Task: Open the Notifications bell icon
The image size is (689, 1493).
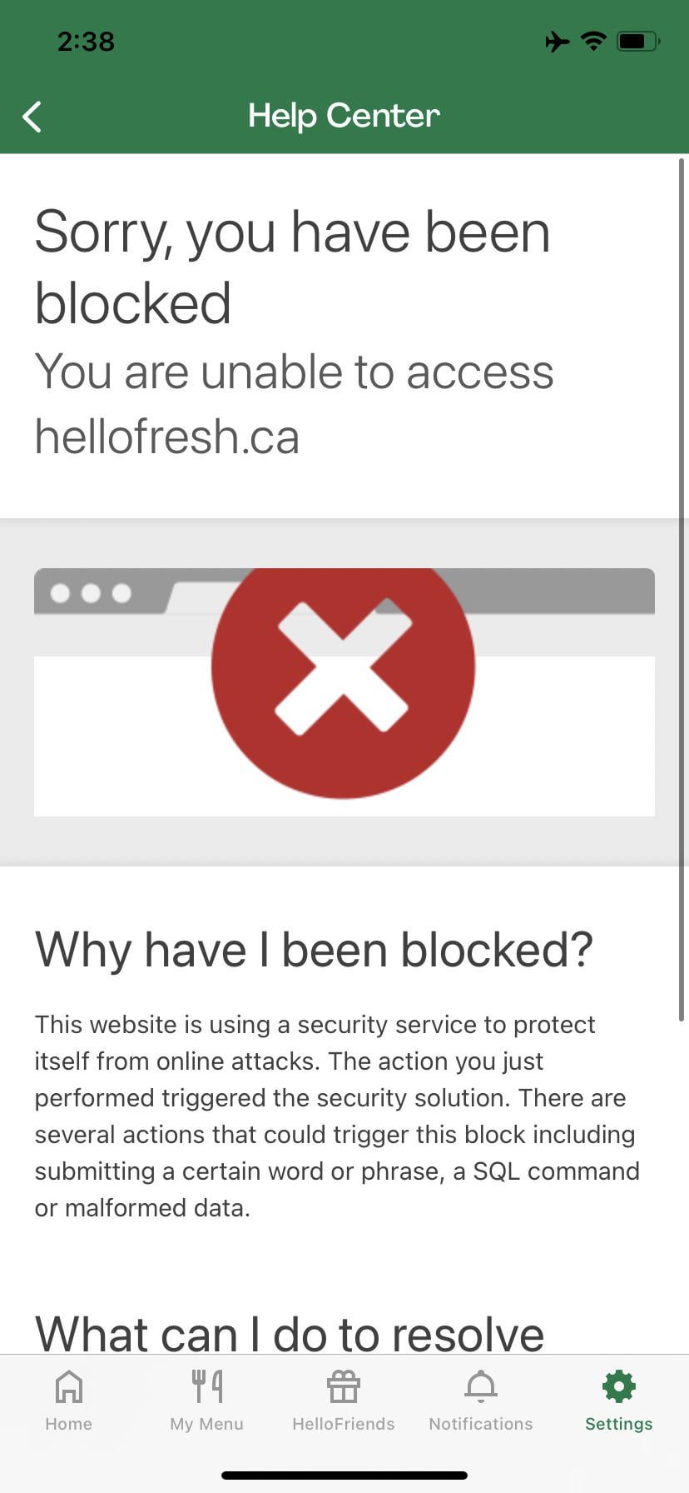Action: tap(480, 1386)
